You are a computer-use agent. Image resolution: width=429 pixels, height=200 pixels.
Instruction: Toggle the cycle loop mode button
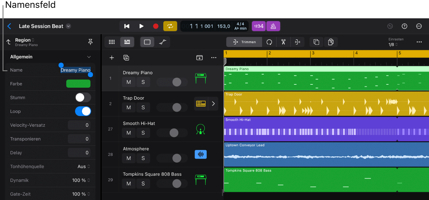pos(170,26)
